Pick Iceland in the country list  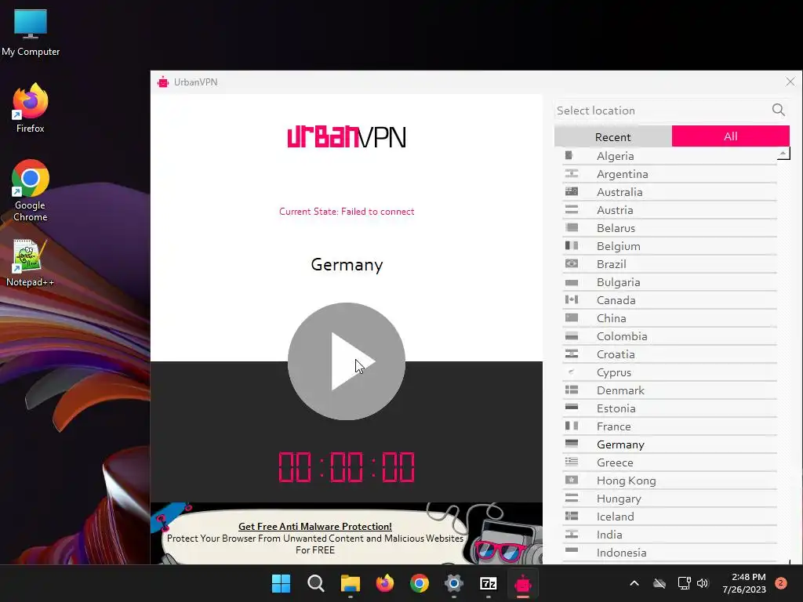click(x=670, y=517)
